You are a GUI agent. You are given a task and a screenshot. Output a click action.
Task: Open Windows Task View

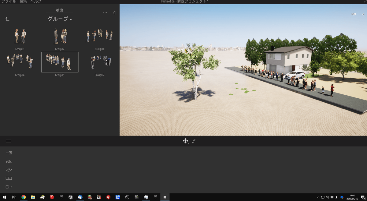(x=14, y=197)
